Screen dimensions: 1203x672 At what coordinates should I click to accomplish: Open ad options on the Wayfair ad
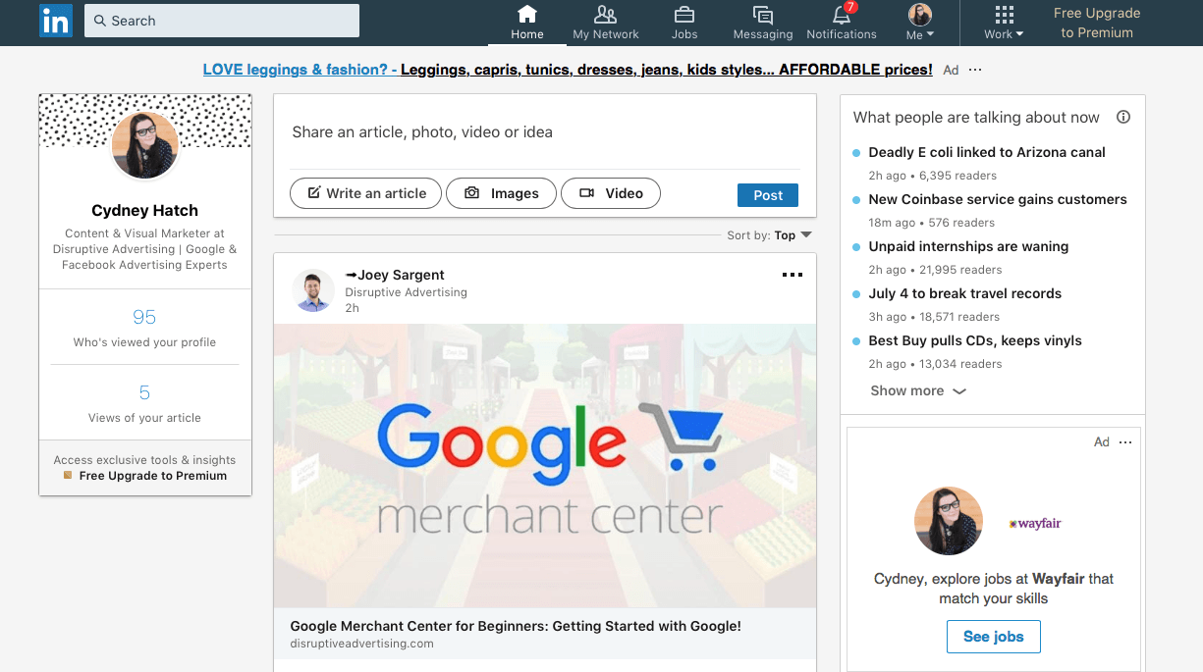(1125, 442)
